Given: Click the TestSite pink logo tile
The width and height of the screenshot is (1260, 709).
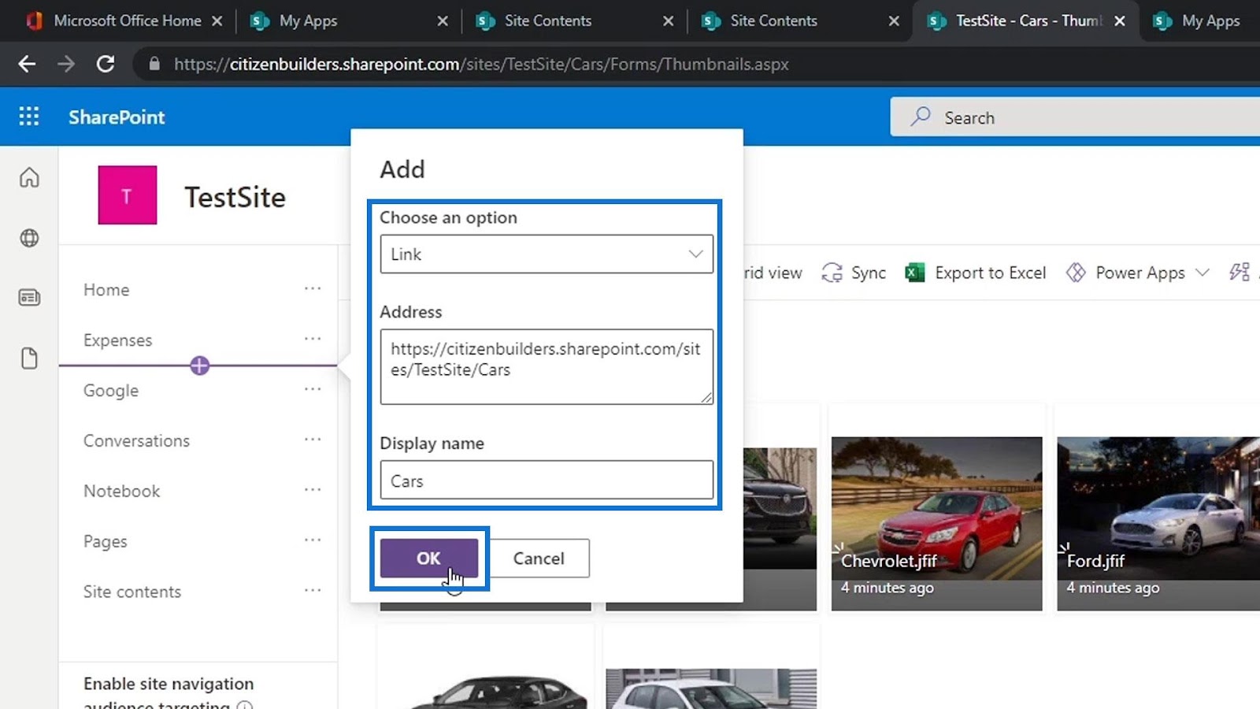Looking at the screenshot, I should [127, 195].
